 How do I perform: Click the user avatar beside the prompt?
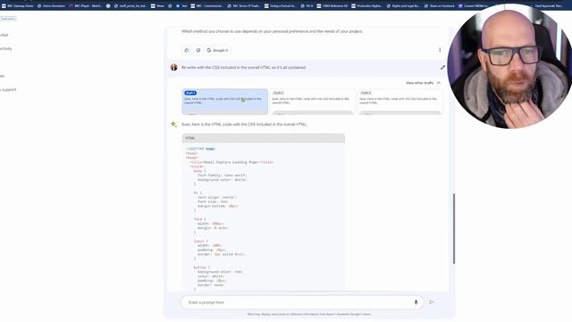(174, 68)
